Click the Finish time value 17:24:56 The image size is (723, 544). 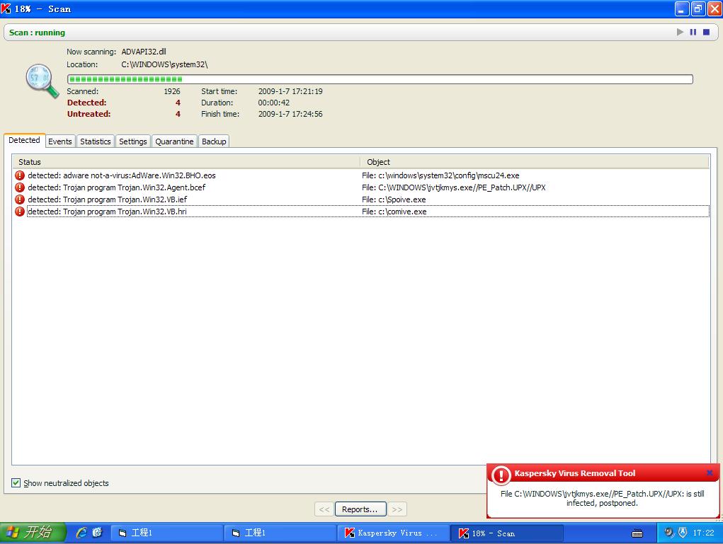[290, 114]
